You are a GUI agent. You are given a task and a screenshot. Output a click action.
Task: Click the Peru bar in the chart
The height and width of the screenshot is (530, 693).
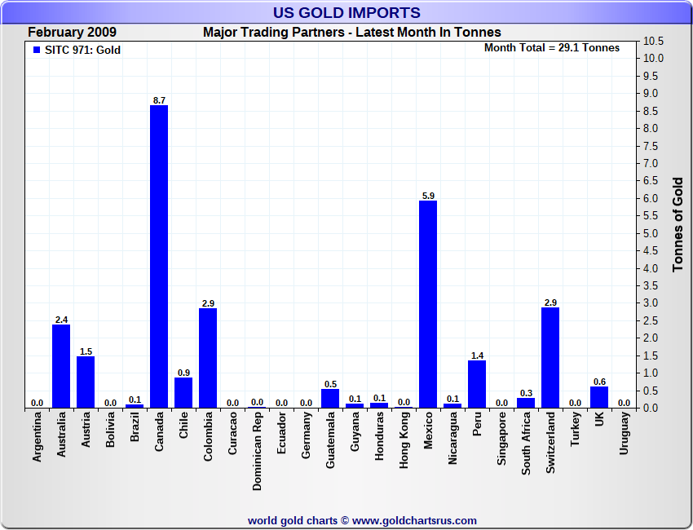click(477, 384)
